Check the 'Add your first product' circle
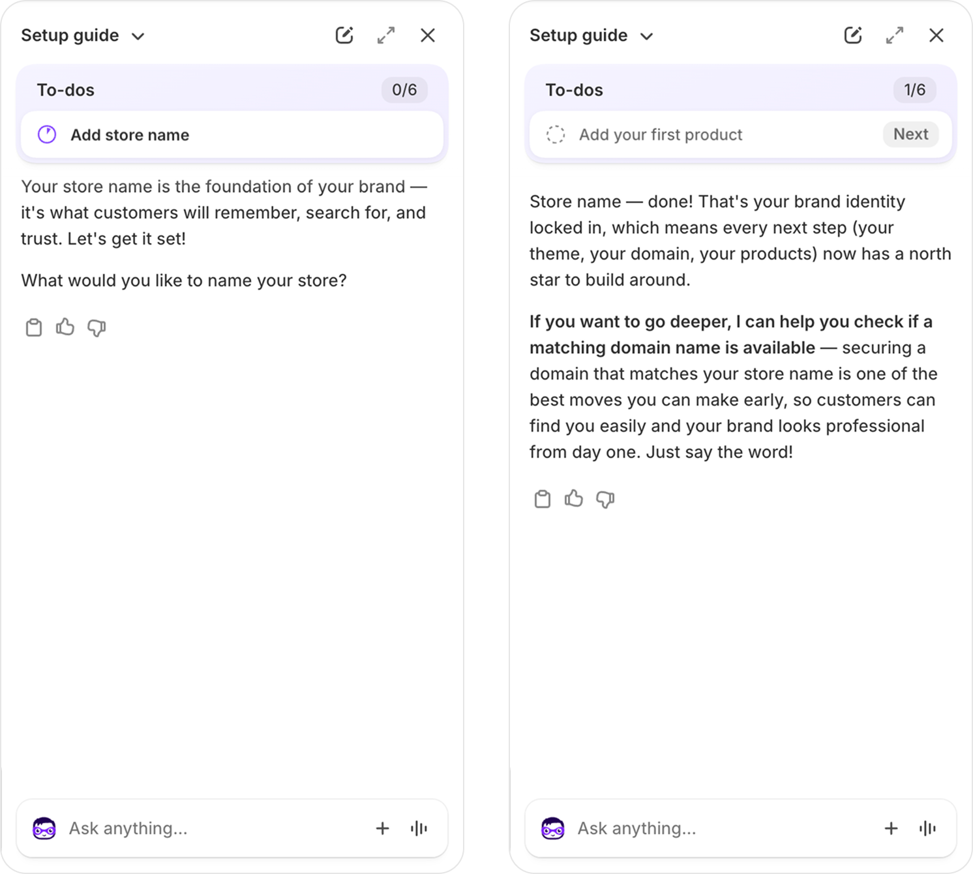The image size is (973, 874). tap(556, 134)
